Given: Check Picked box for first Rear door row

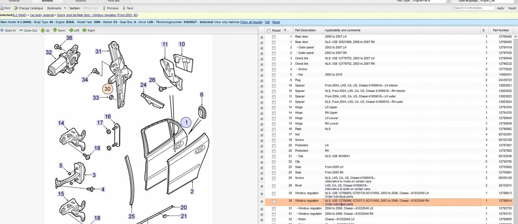Looking at the screenshot, I should 274,37.
